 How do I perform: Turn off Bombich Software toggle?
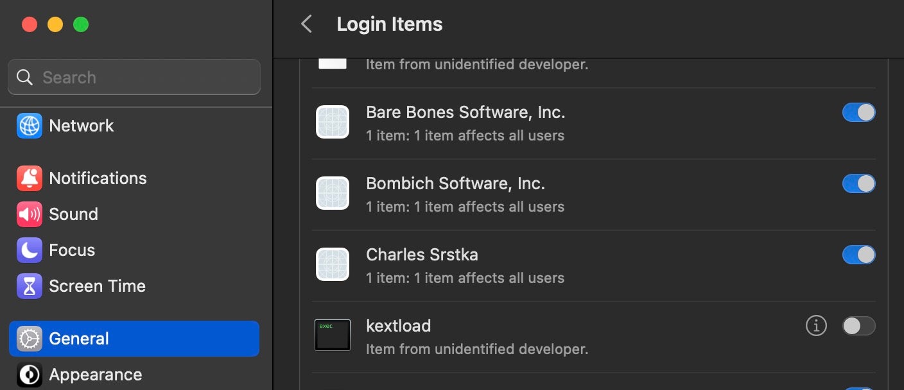click(x=858, y=184)
